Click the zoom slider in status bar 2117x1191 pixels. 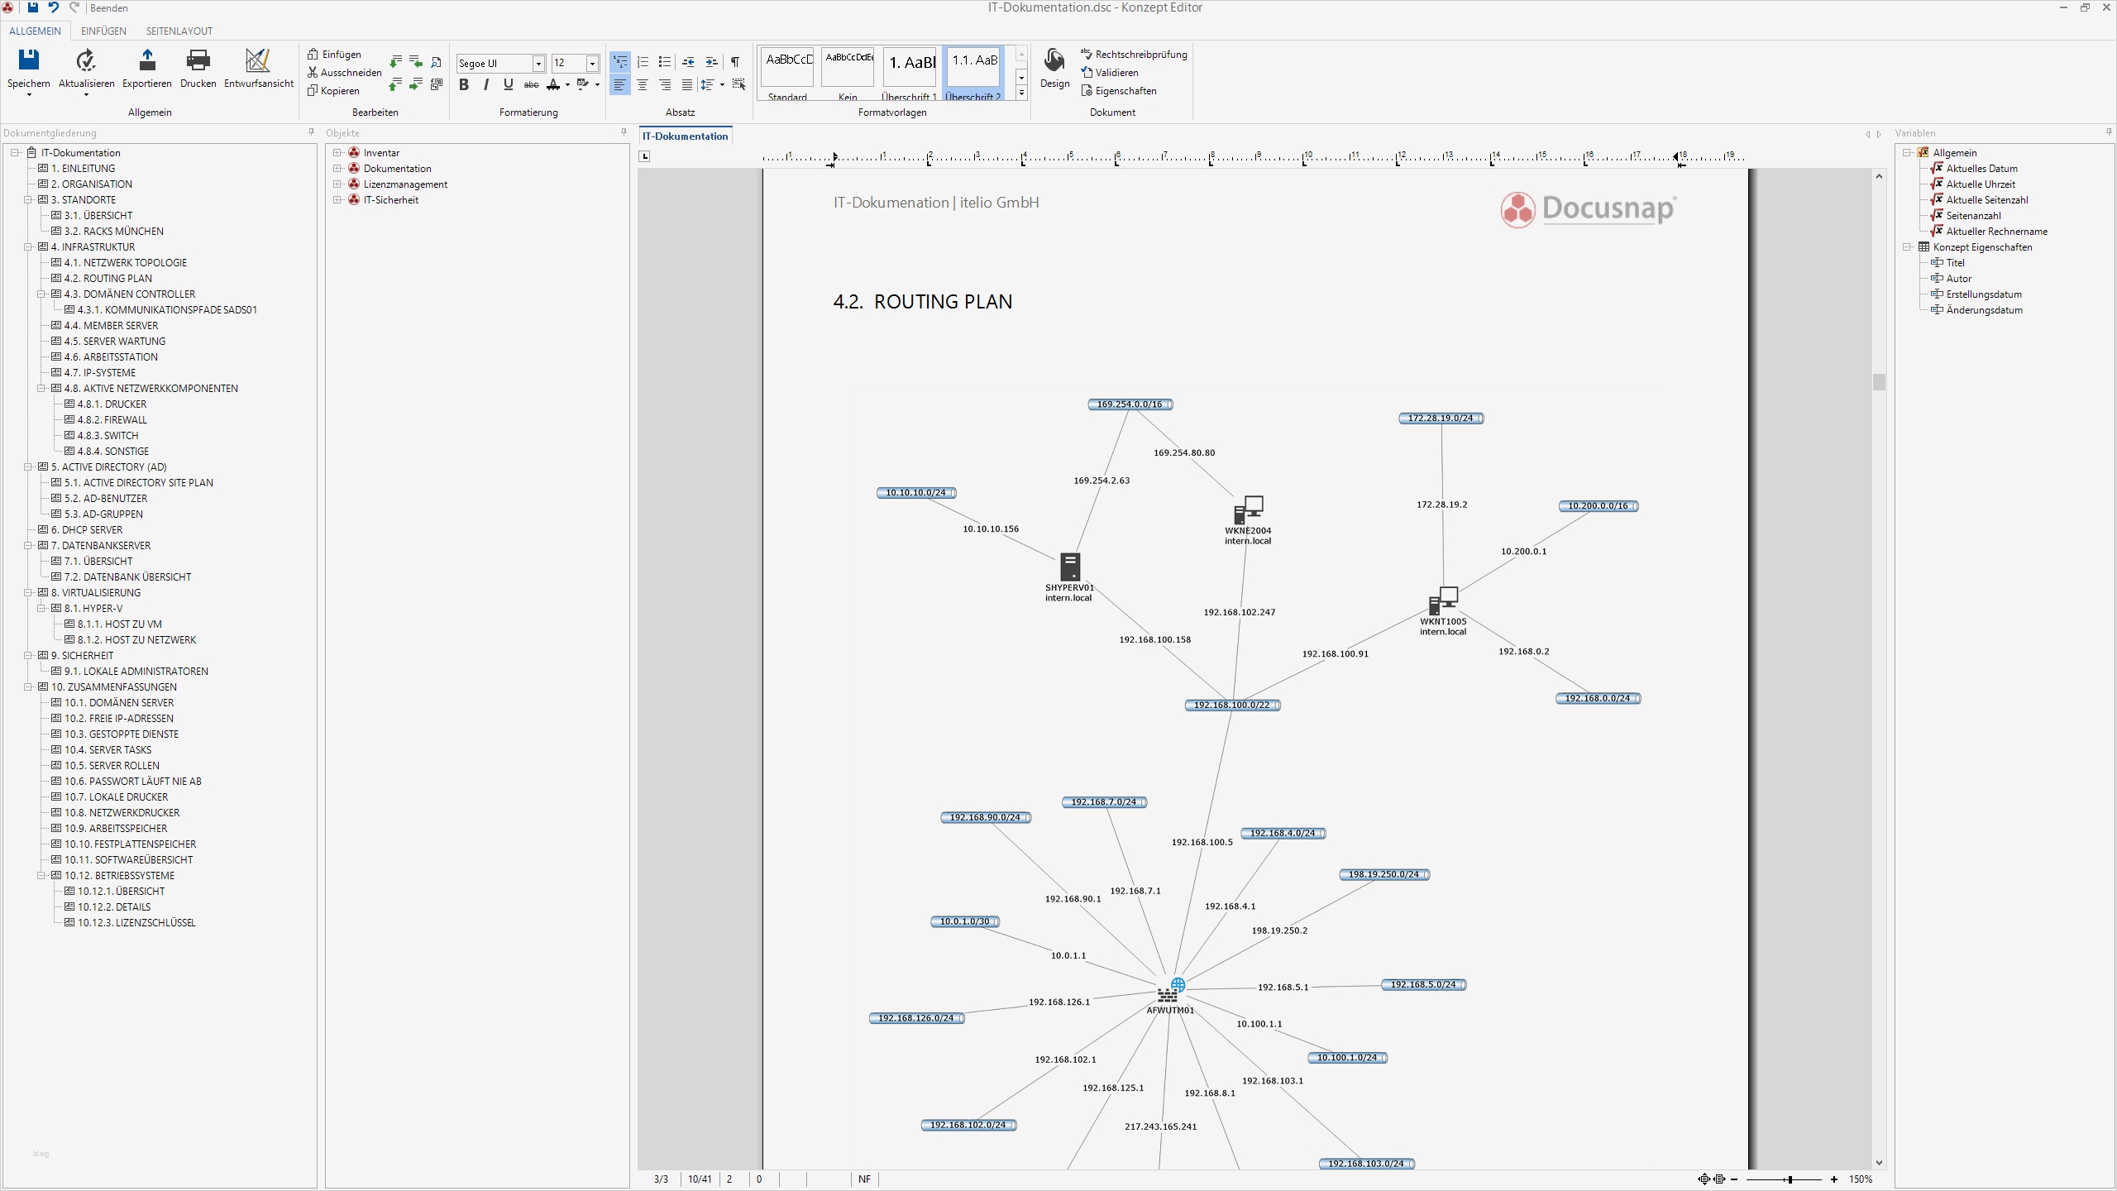[1789, 1179]
